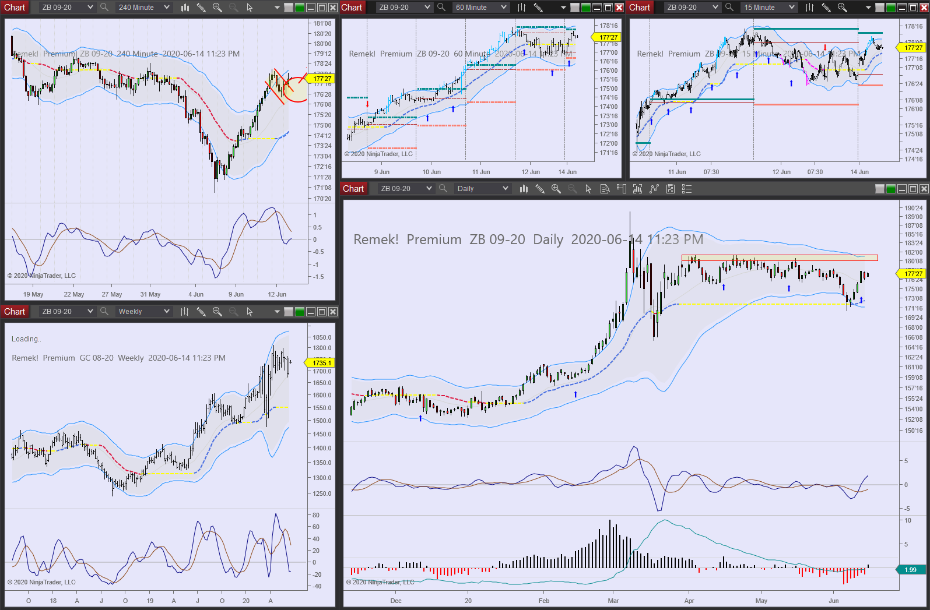Toggle green interval link on 60 Minute chart
Screen dimensions: 930x610
(x=586, y=8)
